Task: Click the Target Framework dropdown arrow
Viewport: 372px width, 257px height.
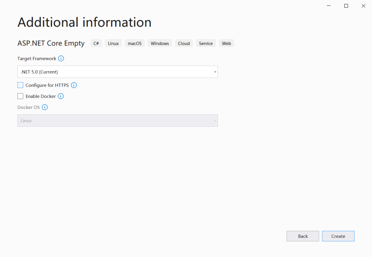Action: (x=214, y=72)
